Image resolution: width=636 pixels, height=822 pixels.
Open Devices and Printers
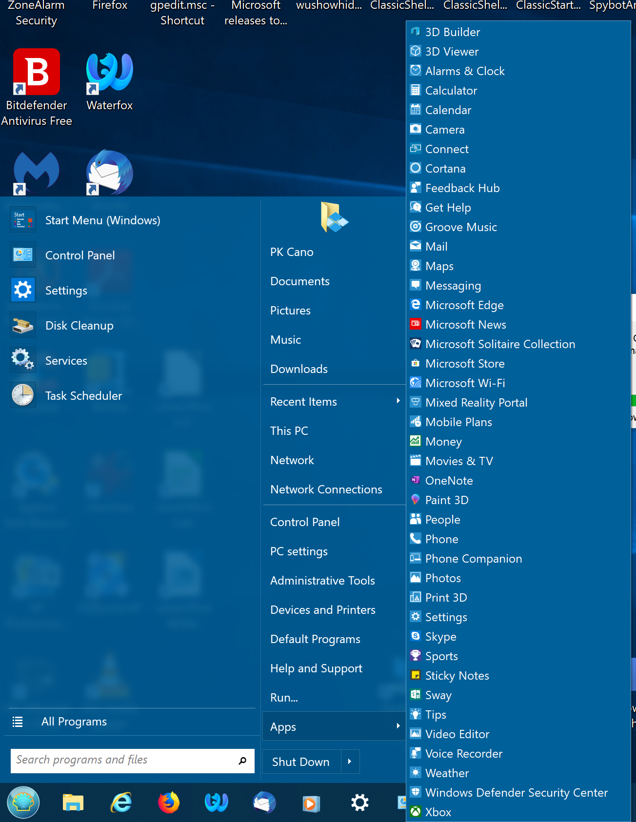[334, 610]
